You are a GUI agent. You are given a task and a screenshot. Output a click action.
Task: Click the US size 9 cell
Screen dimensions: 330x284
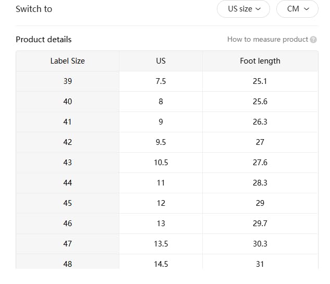tap(161, 122)
